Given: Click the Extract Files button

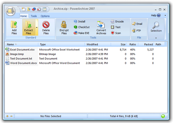Looking at the screenshot, I should (29, 27).
